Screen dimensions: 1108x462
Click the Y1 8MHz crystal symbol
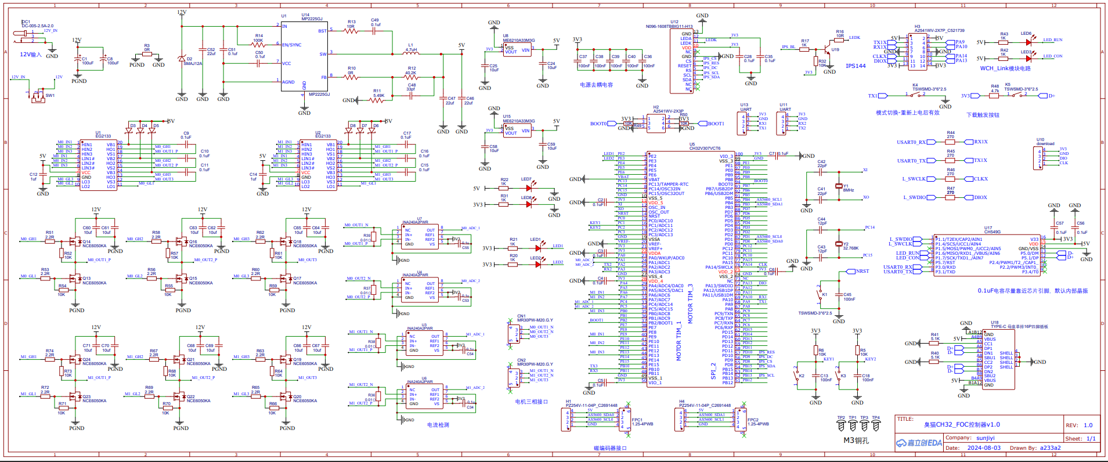(838, 186)
